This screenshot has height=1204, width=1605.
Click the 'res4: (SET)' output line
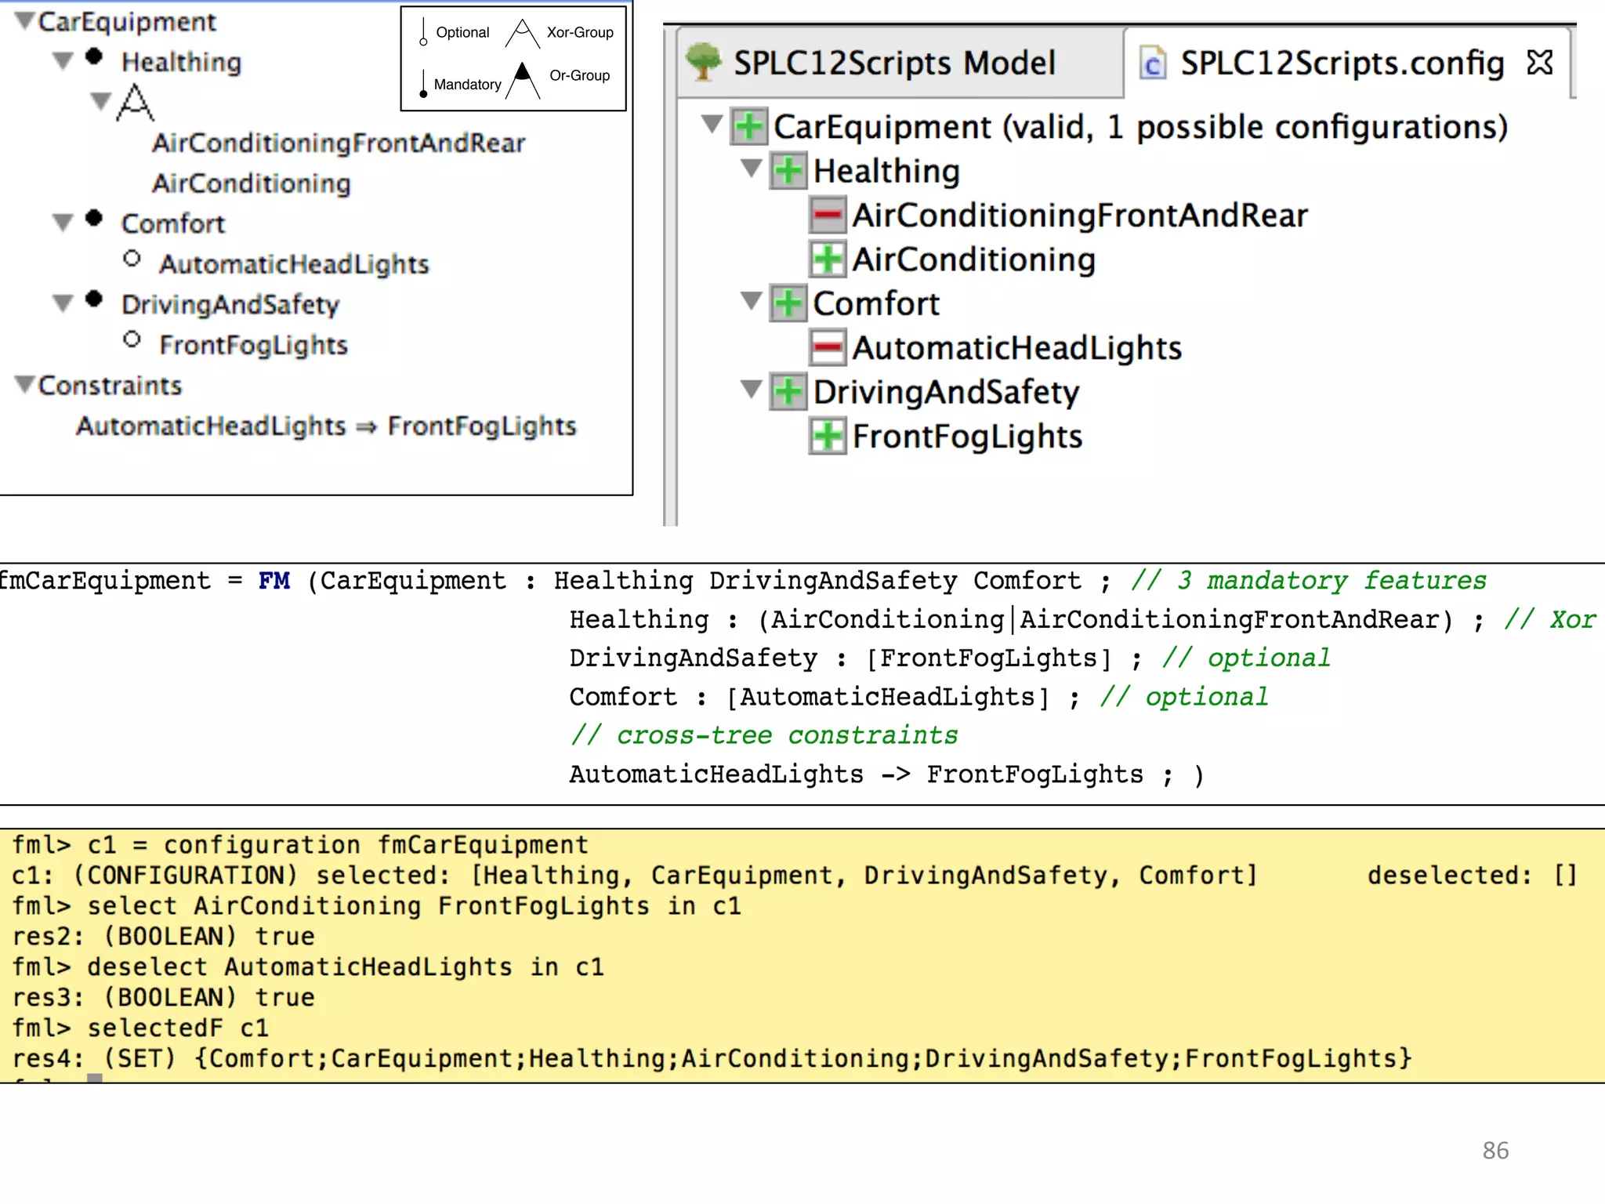coord(712,1058)
